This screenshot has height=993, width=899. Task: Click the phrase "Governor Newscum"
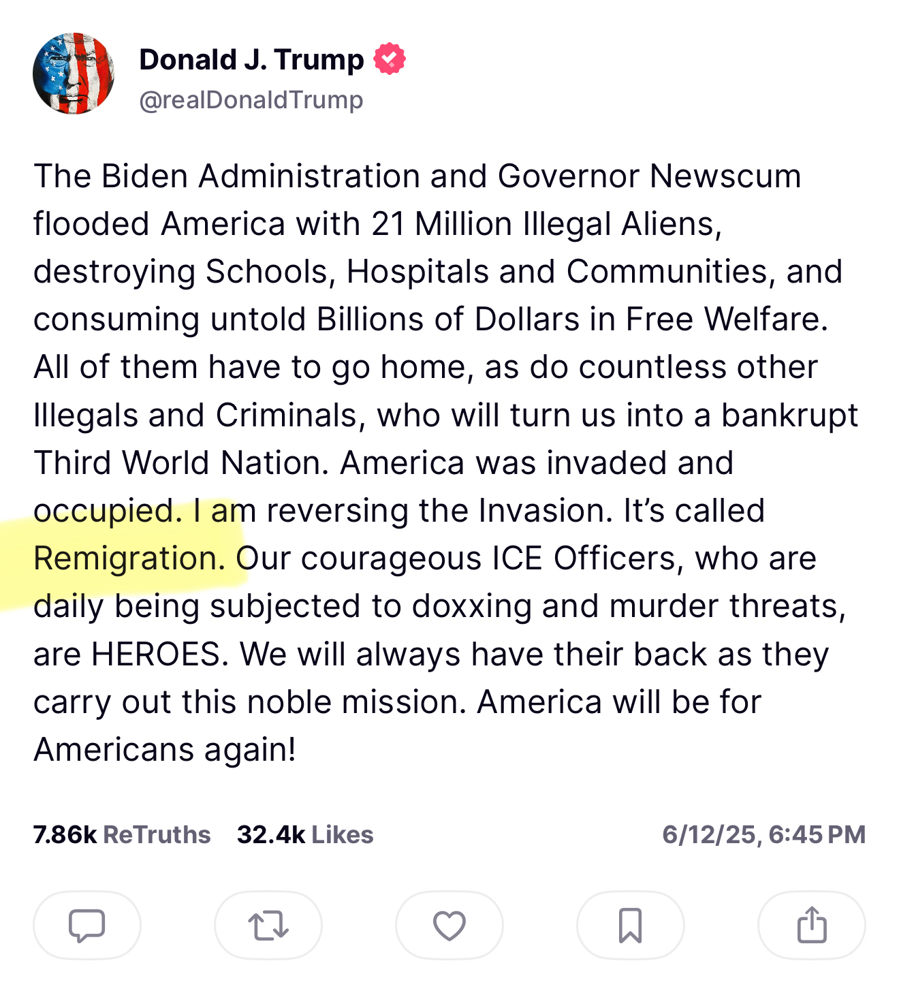pyautogui.click(x=649, y=176)
